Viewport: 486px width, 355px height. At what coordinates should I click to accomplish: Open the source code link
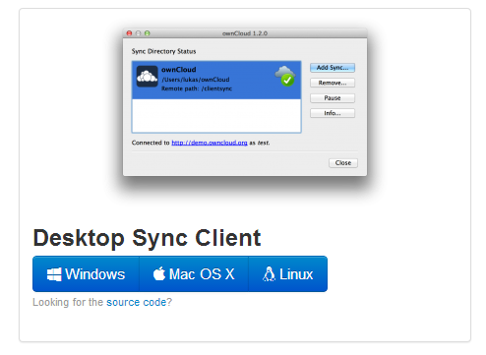(136, 302)
